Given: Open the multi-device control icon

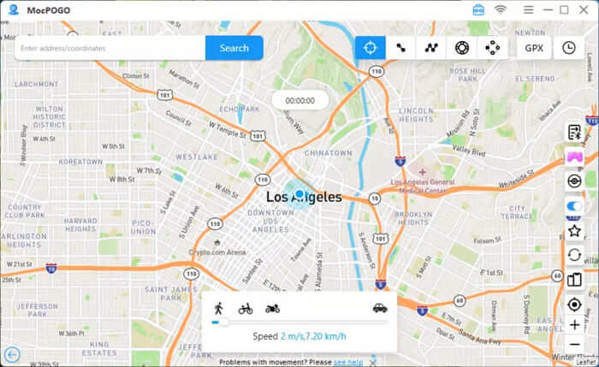Looking at the screenshot, I should 492,48.
